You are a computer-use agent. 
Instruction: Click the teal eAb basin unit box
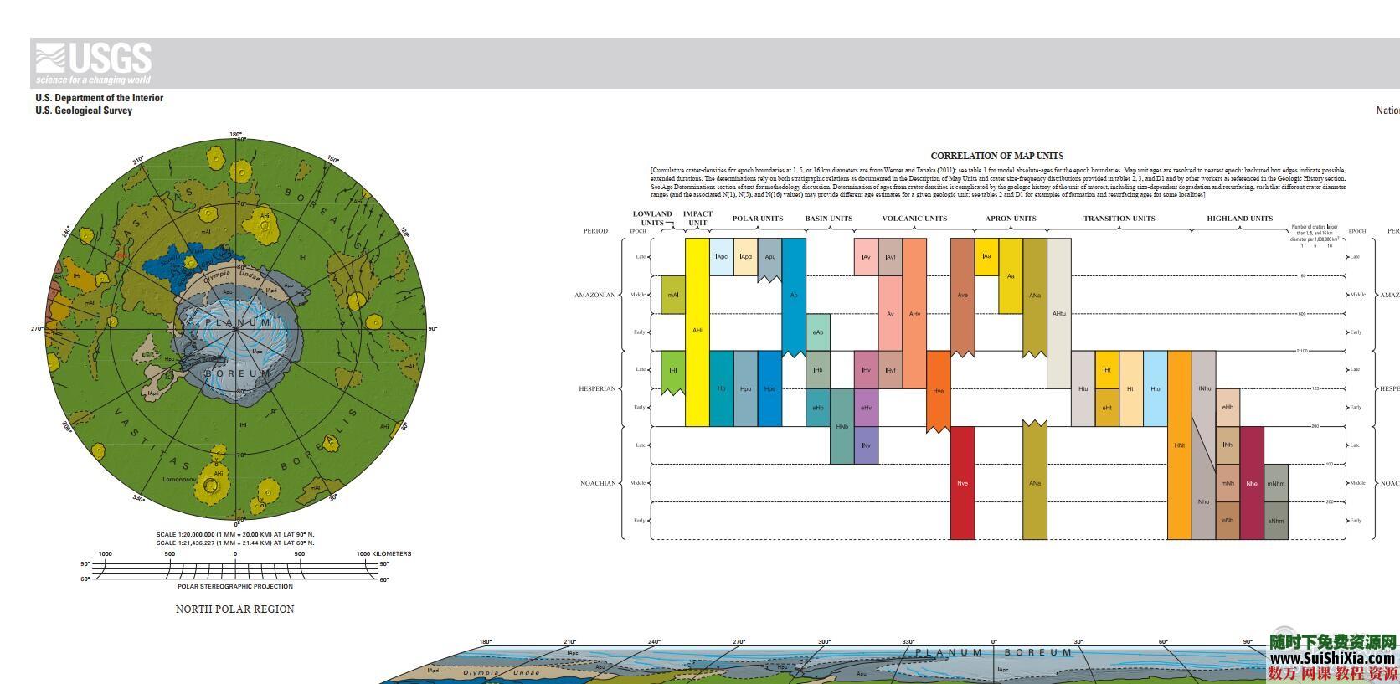818,332
